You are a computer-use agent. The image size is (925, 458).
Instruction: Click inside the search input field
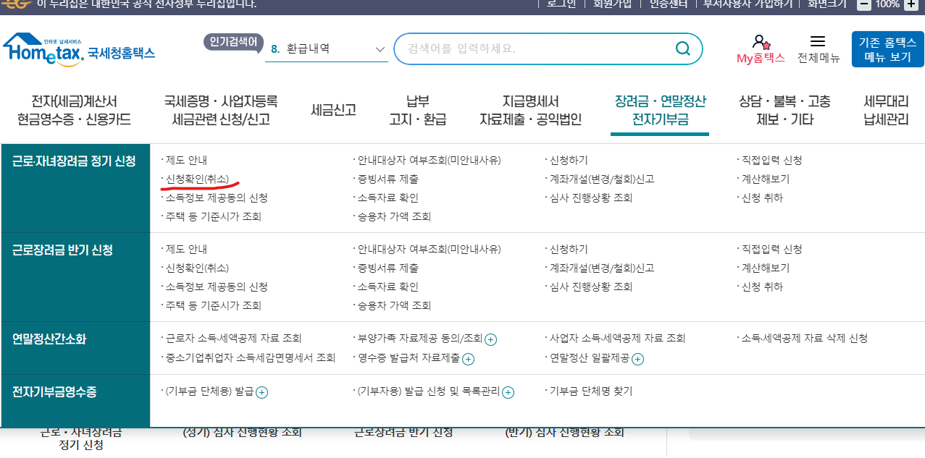coord(536,48)
